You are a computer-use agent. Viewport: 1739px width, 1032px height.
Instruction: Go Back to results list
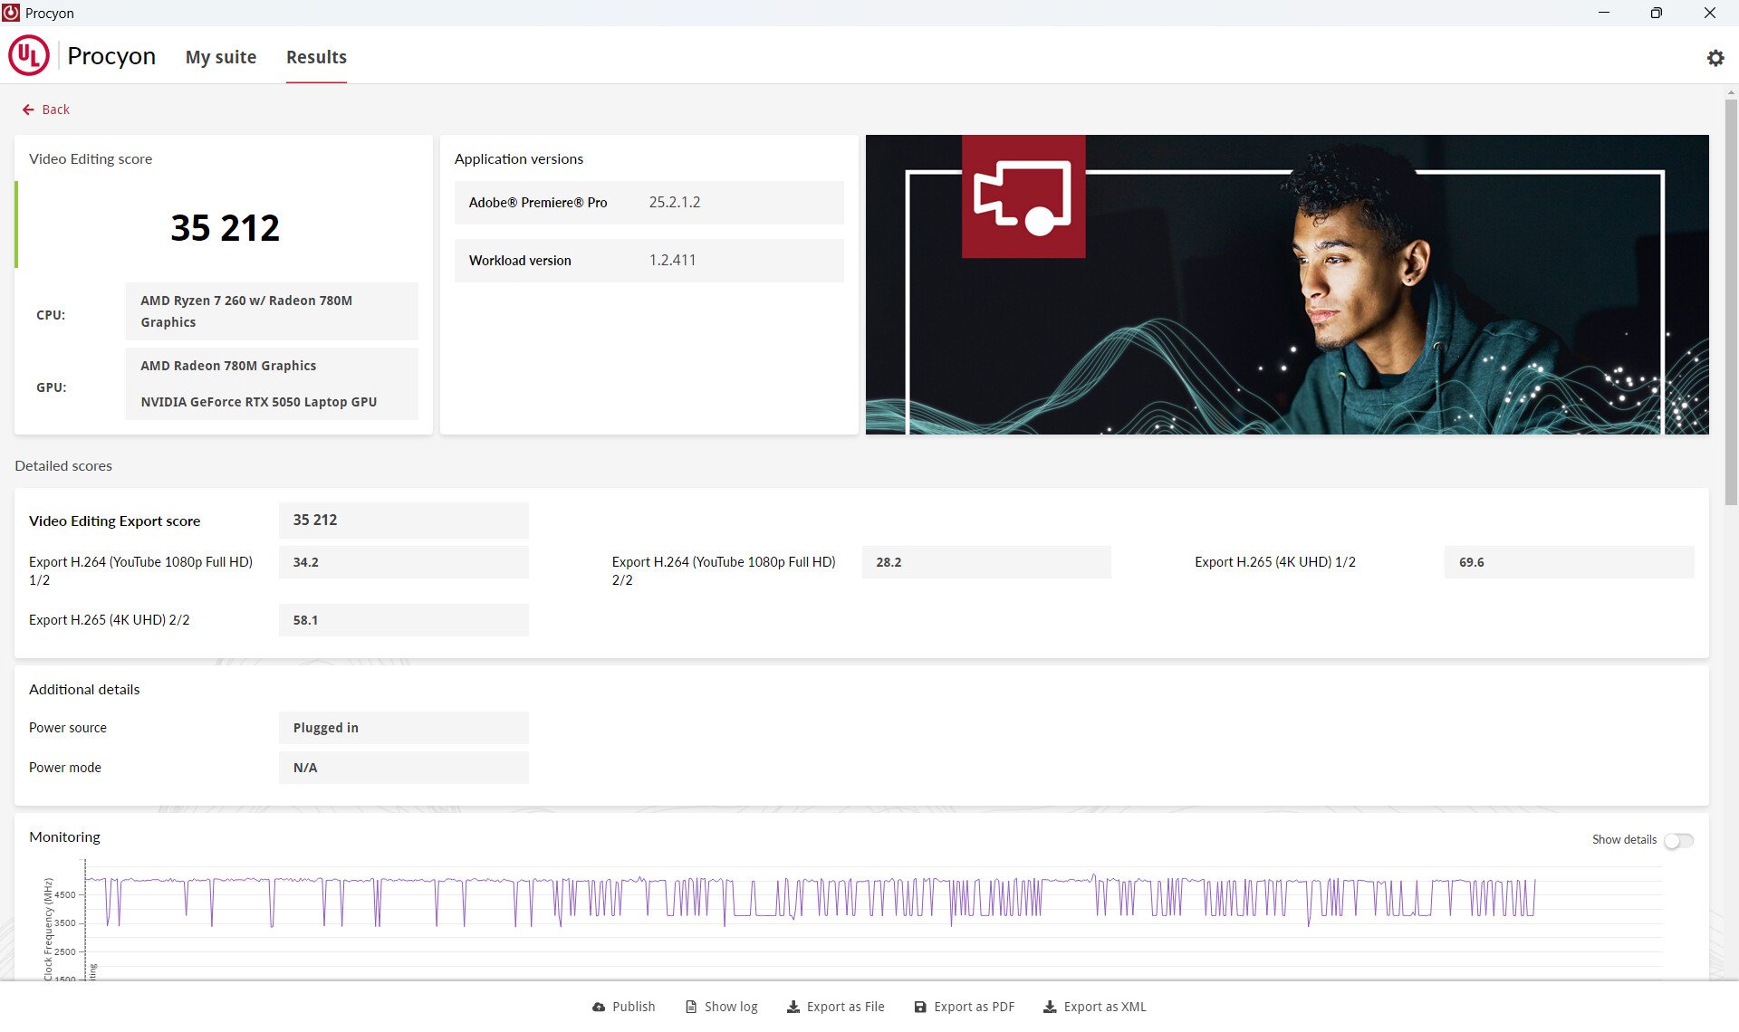[x=55, y=110]
